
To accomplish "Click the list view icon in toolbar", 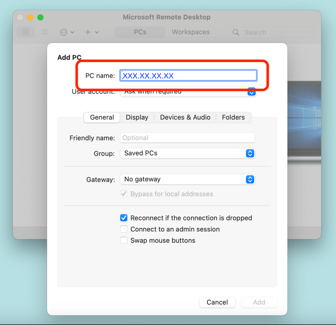I will 44,32.
